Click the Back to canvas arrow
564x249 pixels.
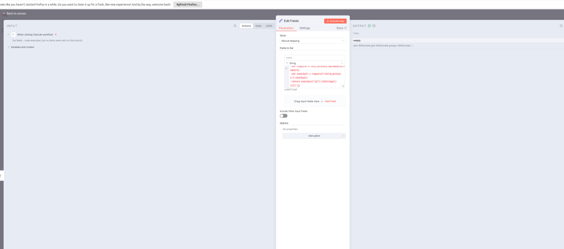tap(4, 14)
